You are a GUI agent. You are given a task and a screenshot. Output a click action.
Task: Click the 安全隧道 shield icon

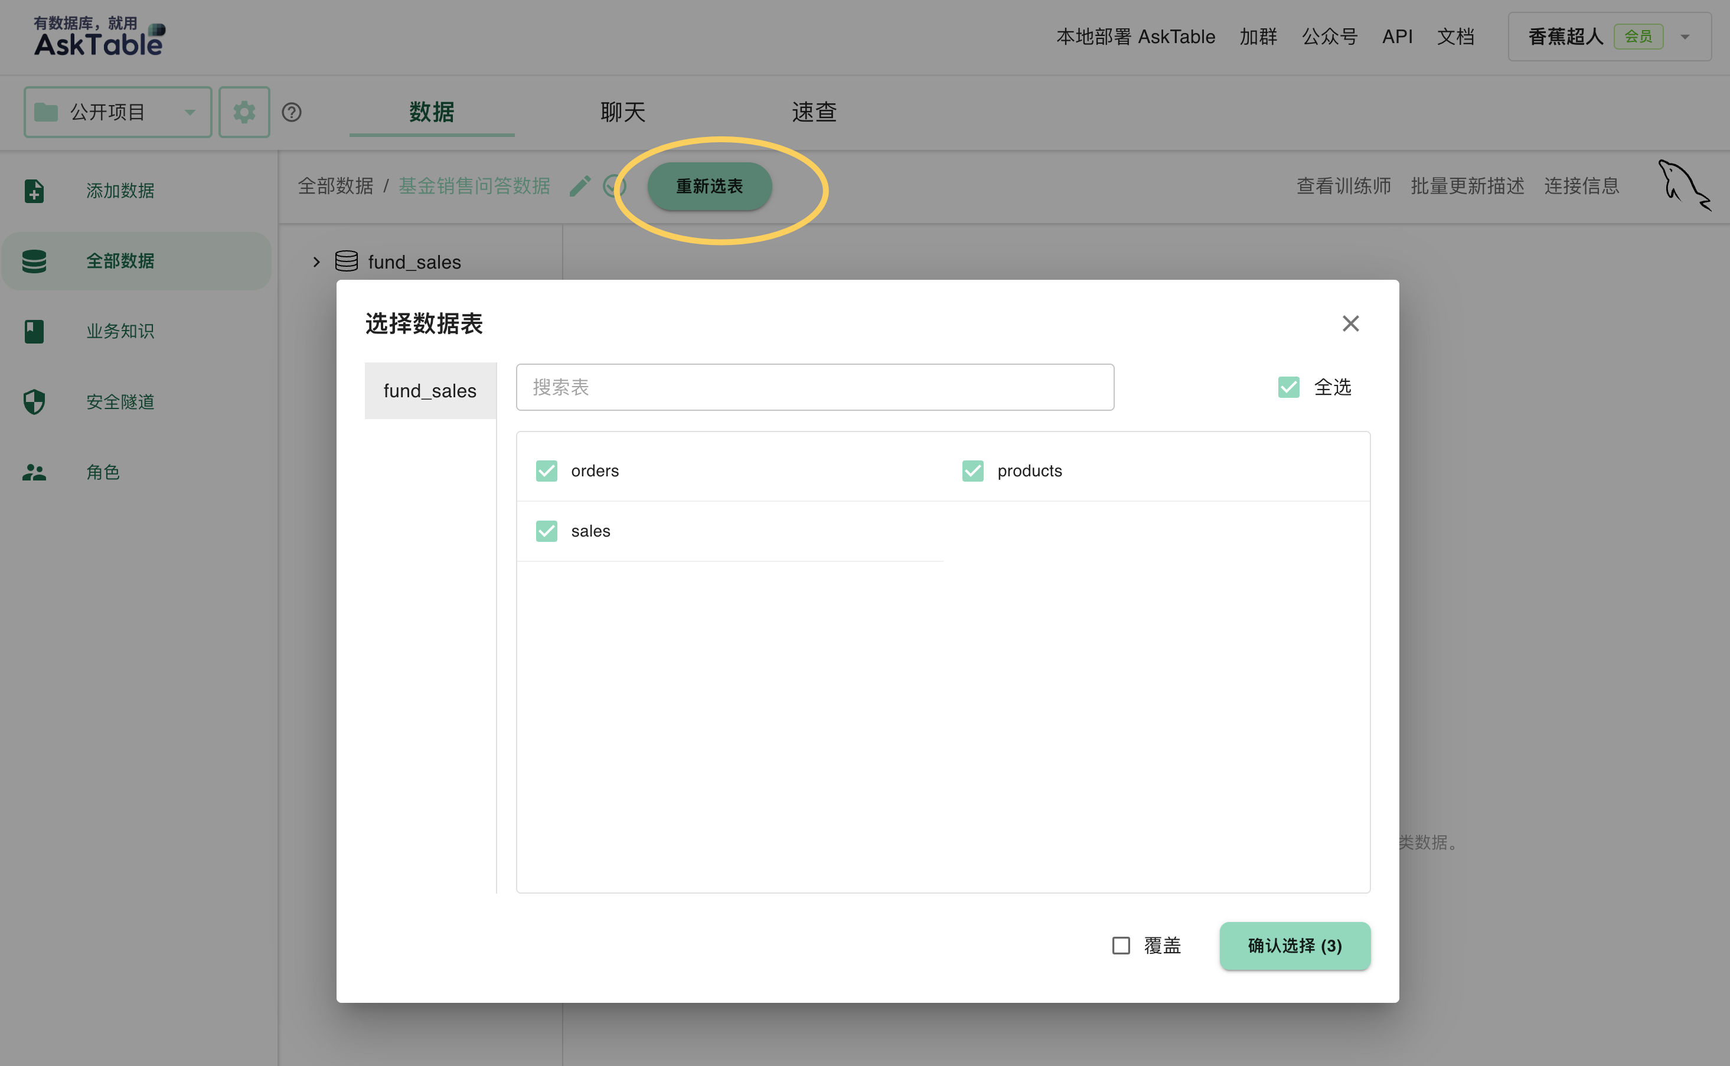tap(35, 402)
